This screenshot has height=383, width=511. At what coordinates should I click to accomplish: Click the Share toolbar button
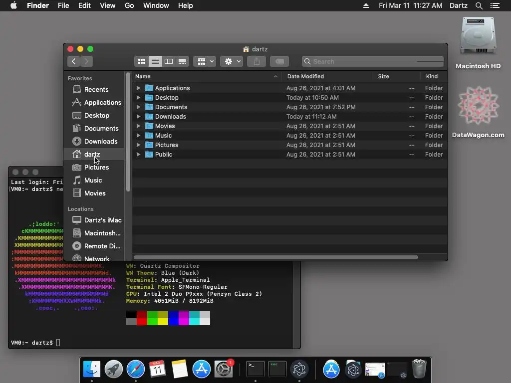click(256, 61)
